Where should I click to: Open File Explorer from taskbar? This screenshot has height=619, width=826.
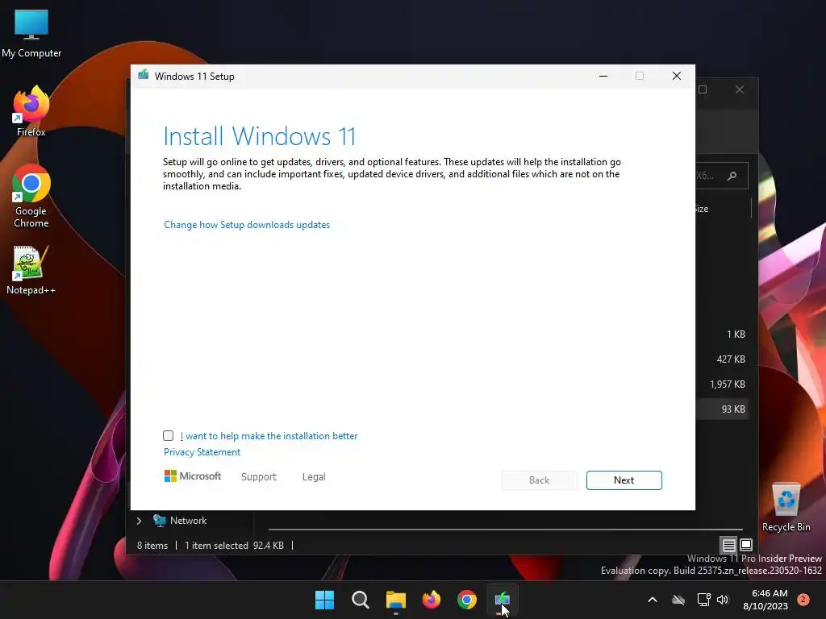click(395, 600)
